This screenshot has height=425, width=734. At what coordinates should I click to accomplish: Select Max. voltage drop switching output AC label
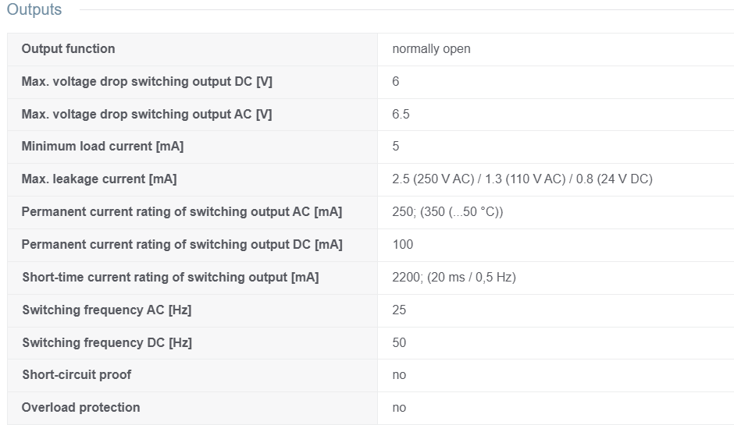pos(147,114)
